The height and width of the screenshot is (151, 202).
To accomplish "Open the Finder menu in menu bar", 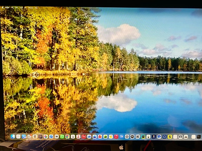I will point(7,8).
